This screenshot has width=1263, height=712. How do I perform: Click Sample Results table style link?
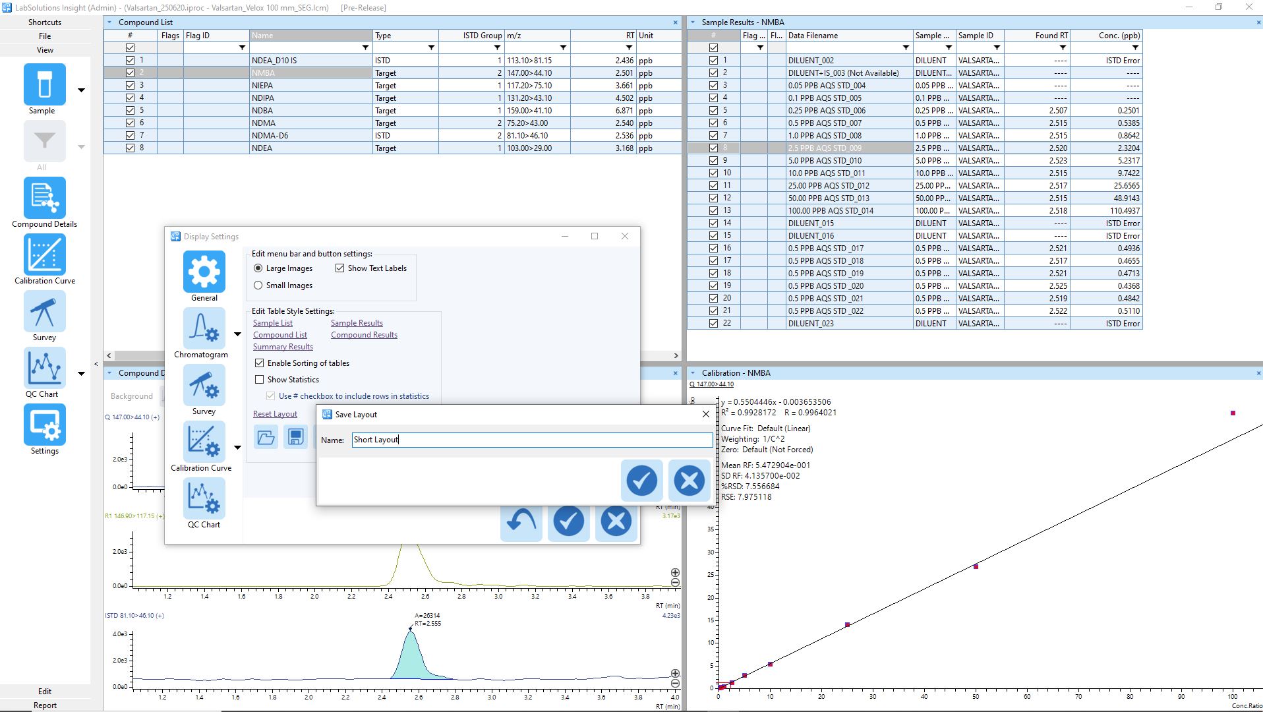(357, 323)
